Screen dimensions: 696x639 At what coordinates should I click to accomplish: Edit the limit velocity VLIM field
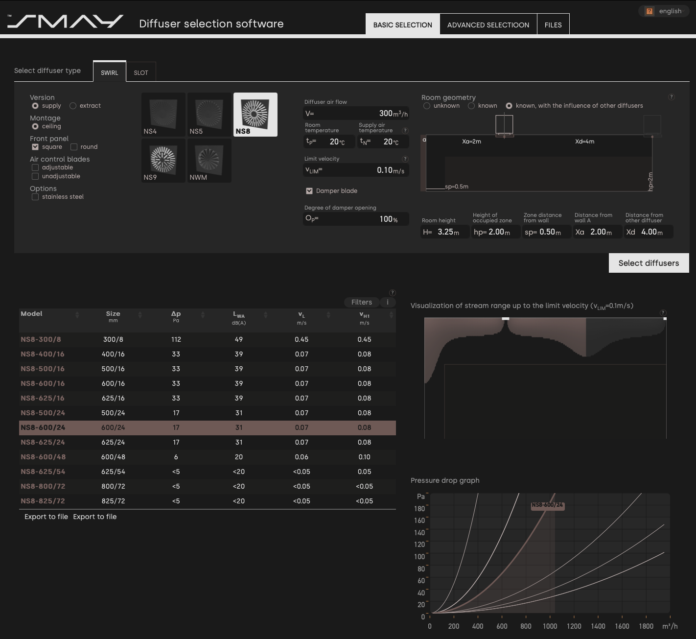[356, 170]
